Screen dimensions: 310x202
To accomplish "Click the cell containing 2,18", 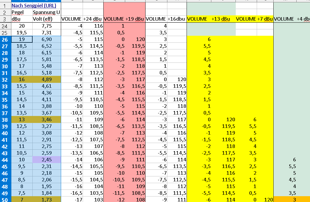I will [x=47, y=173].
